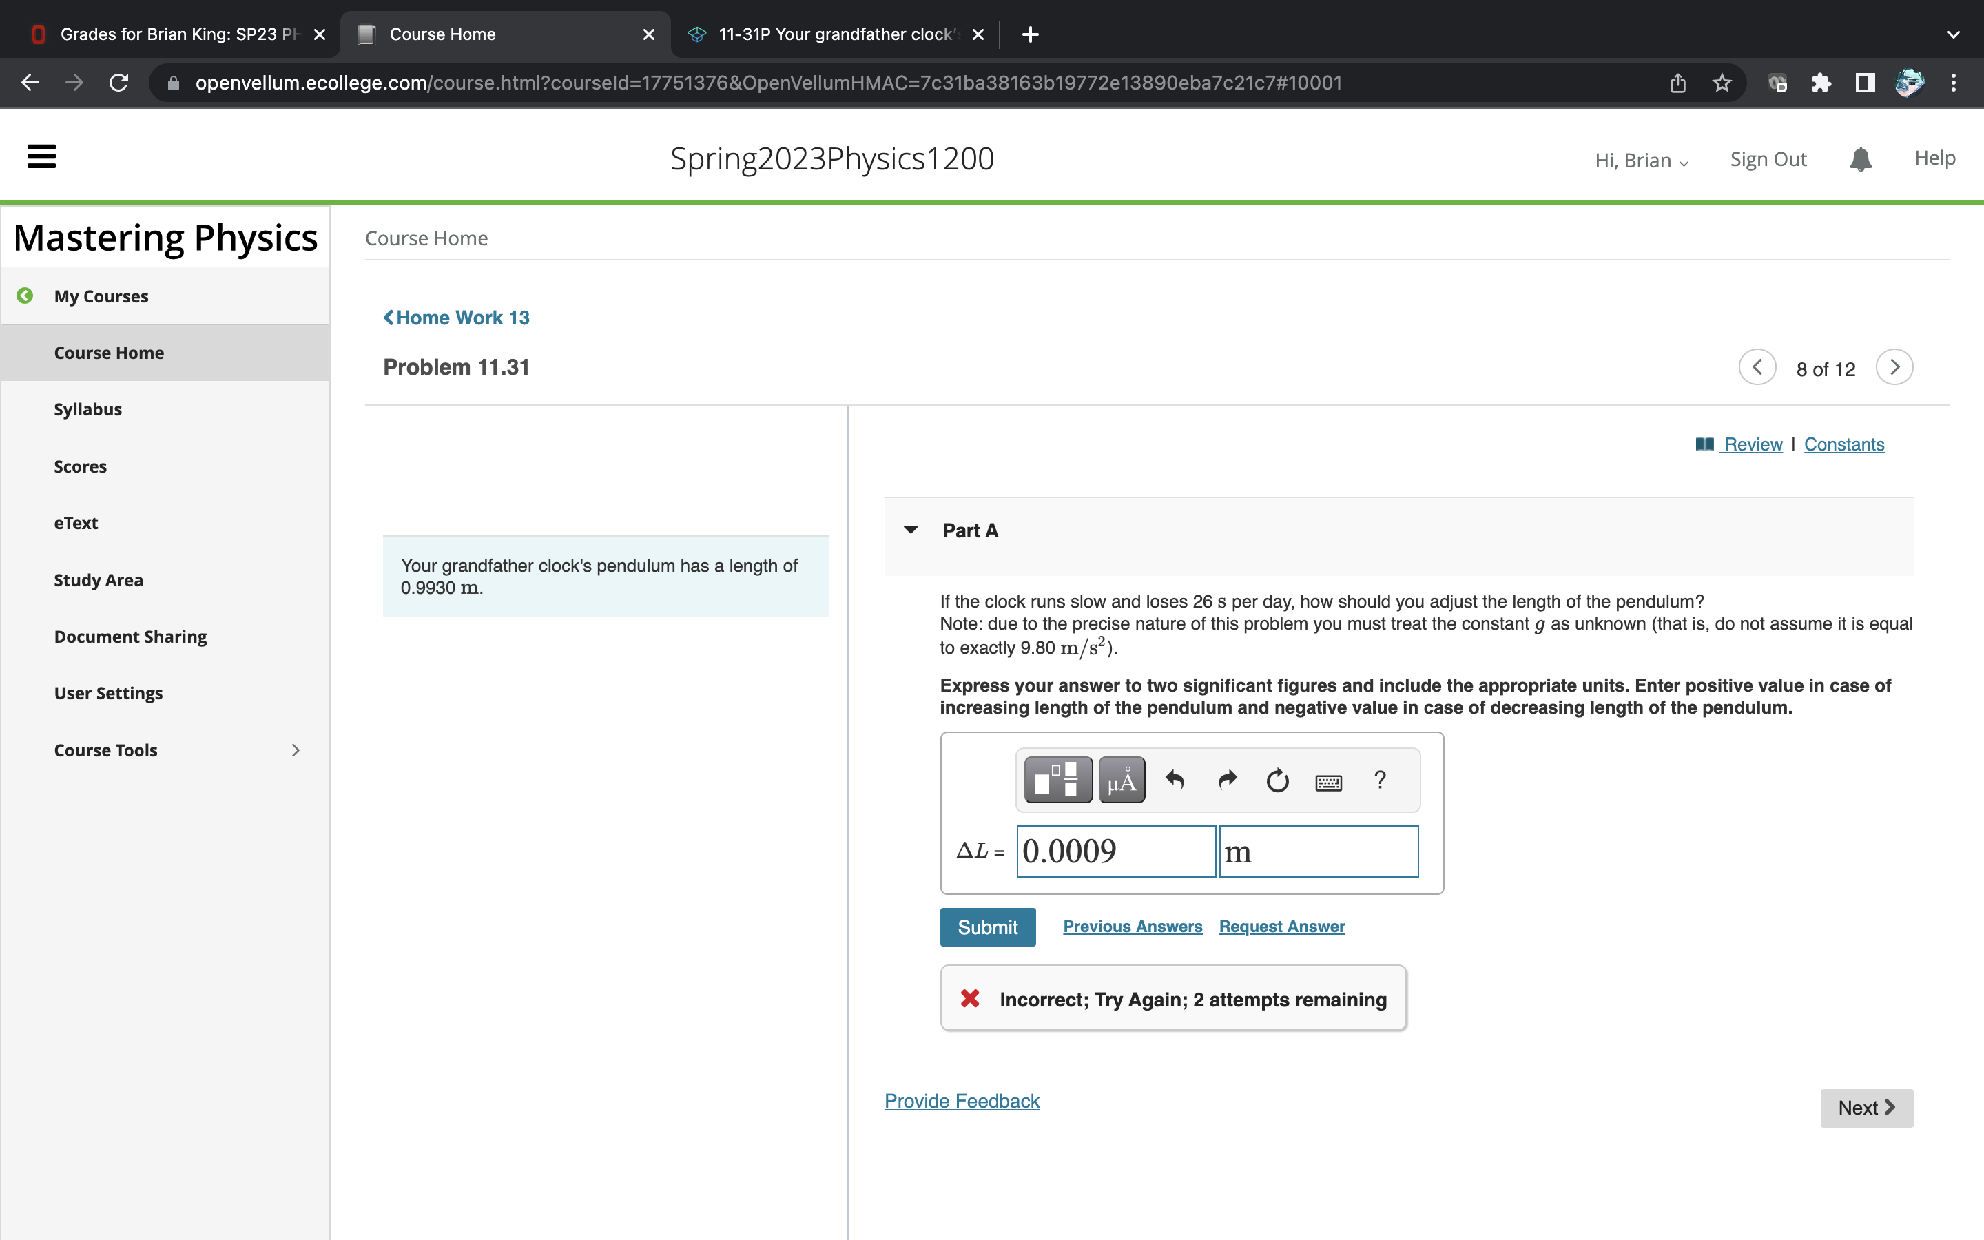Expand the Hi, Brian account dropdown

(1642, 161)
